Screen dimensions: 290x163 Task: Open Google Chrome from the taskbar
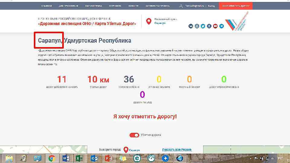pos(52,158)
